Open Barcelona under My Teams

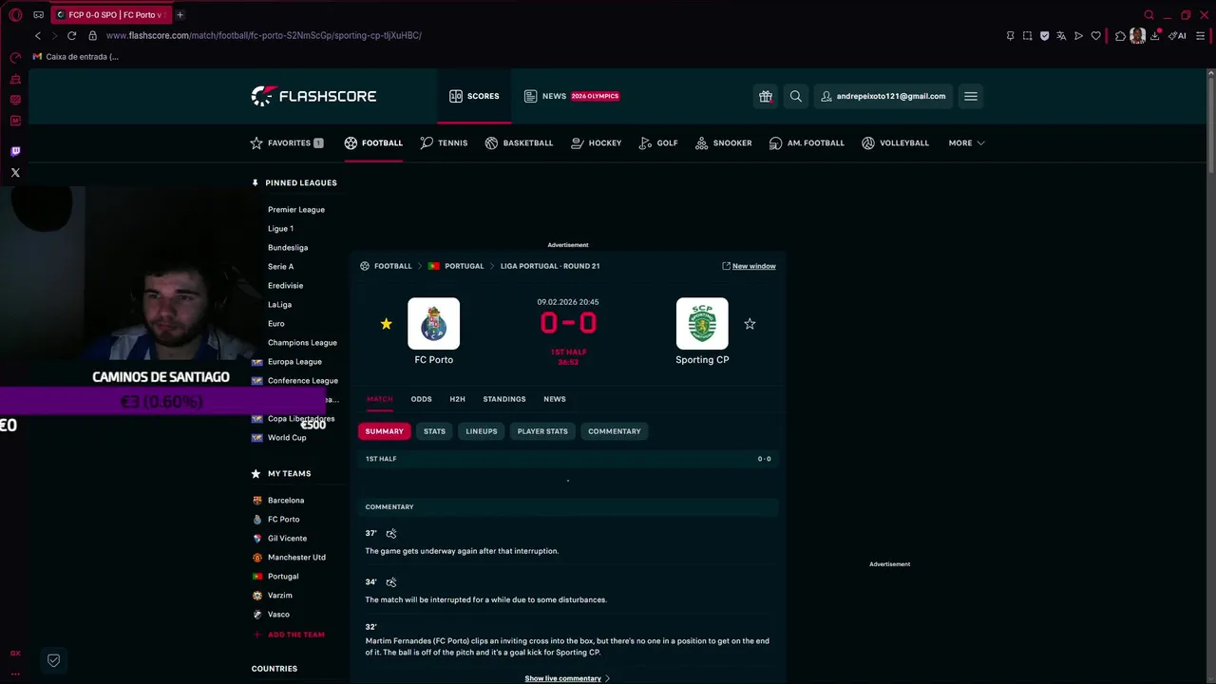pyautogui.click(x=285, y=500)
